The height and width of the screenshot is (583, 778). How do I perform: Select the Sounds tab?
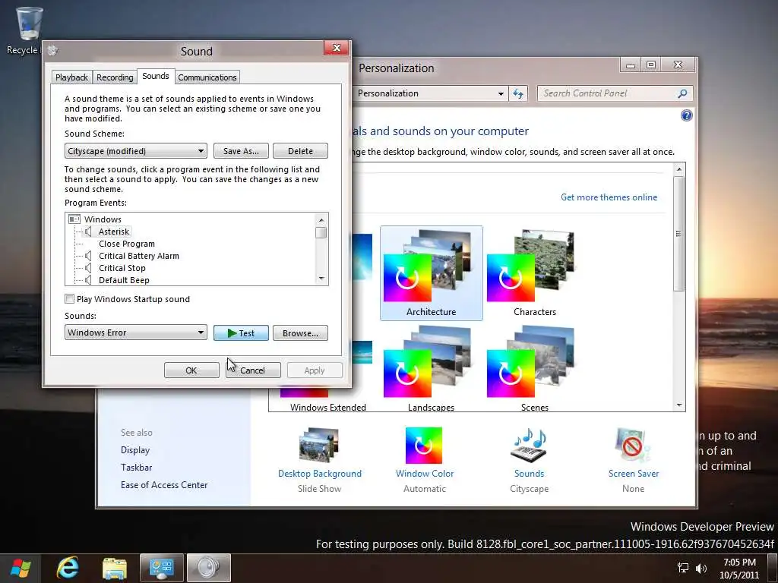(x=155, y=76)
